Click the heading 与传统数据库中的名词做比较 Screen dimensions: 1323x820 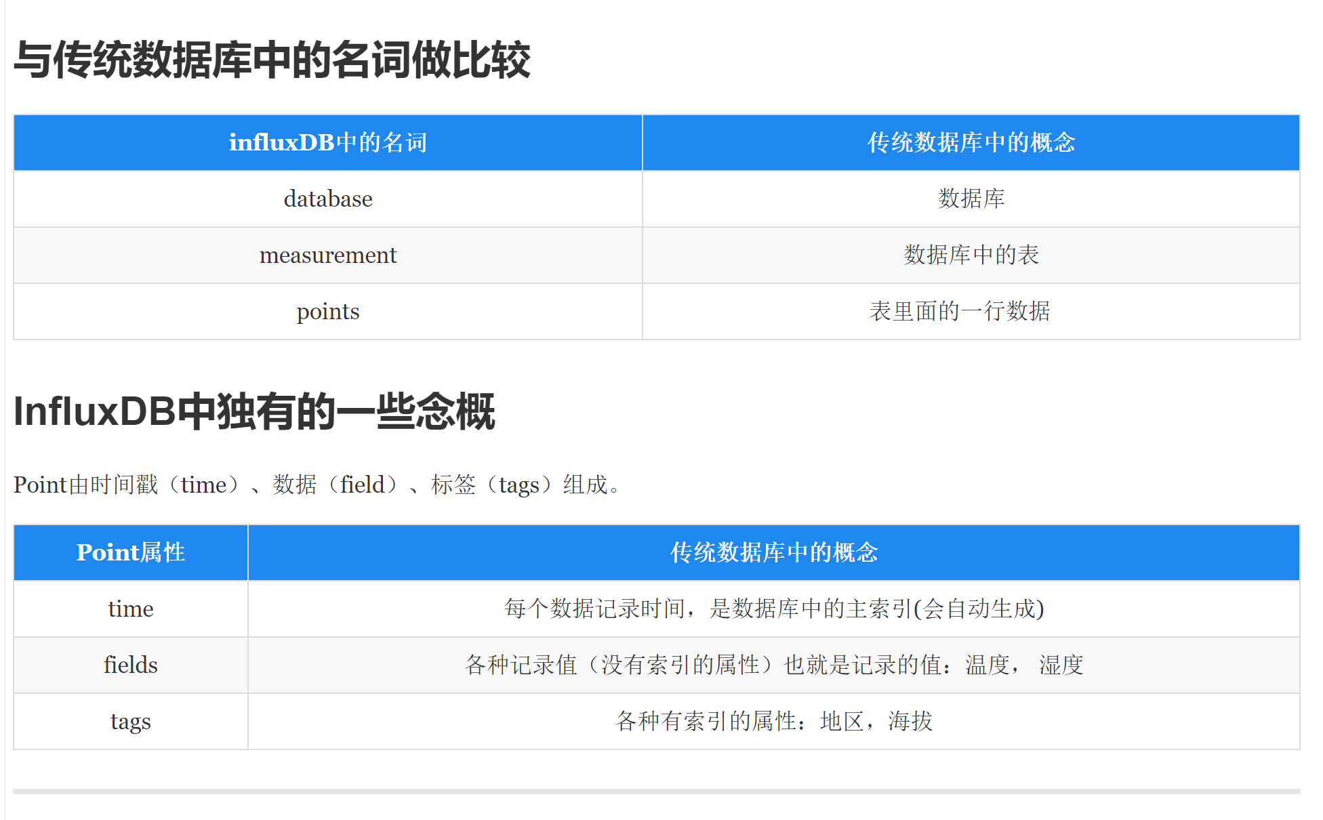coord(271,60)
